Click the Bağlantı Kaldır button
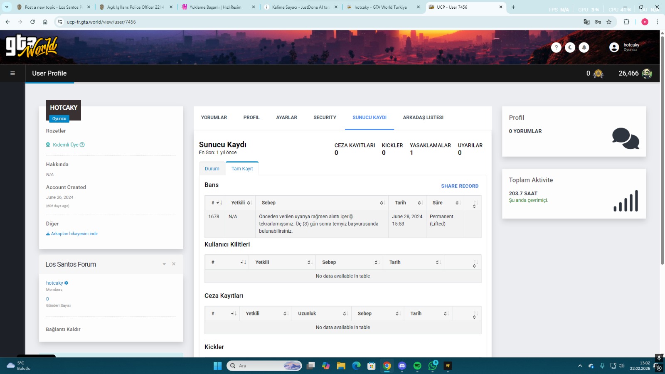 pyautogui.click(x=63, y=330)
